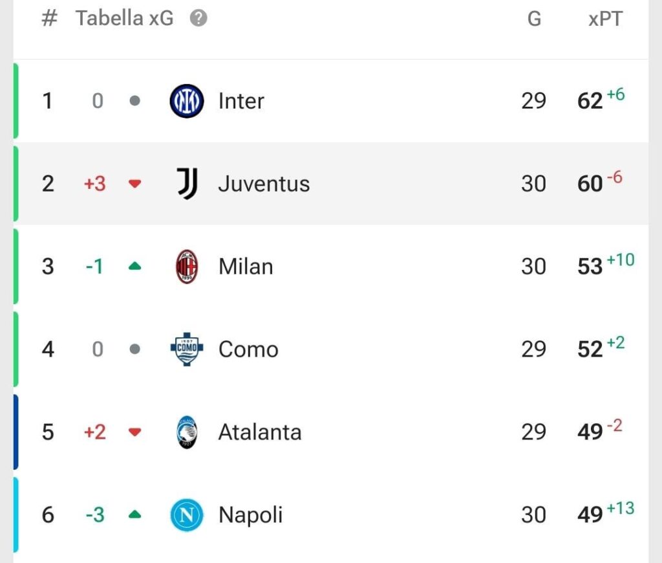662x563 pixels.
Task: Click the +13 trend value beside Napoli
Action: tap(619, 508)
